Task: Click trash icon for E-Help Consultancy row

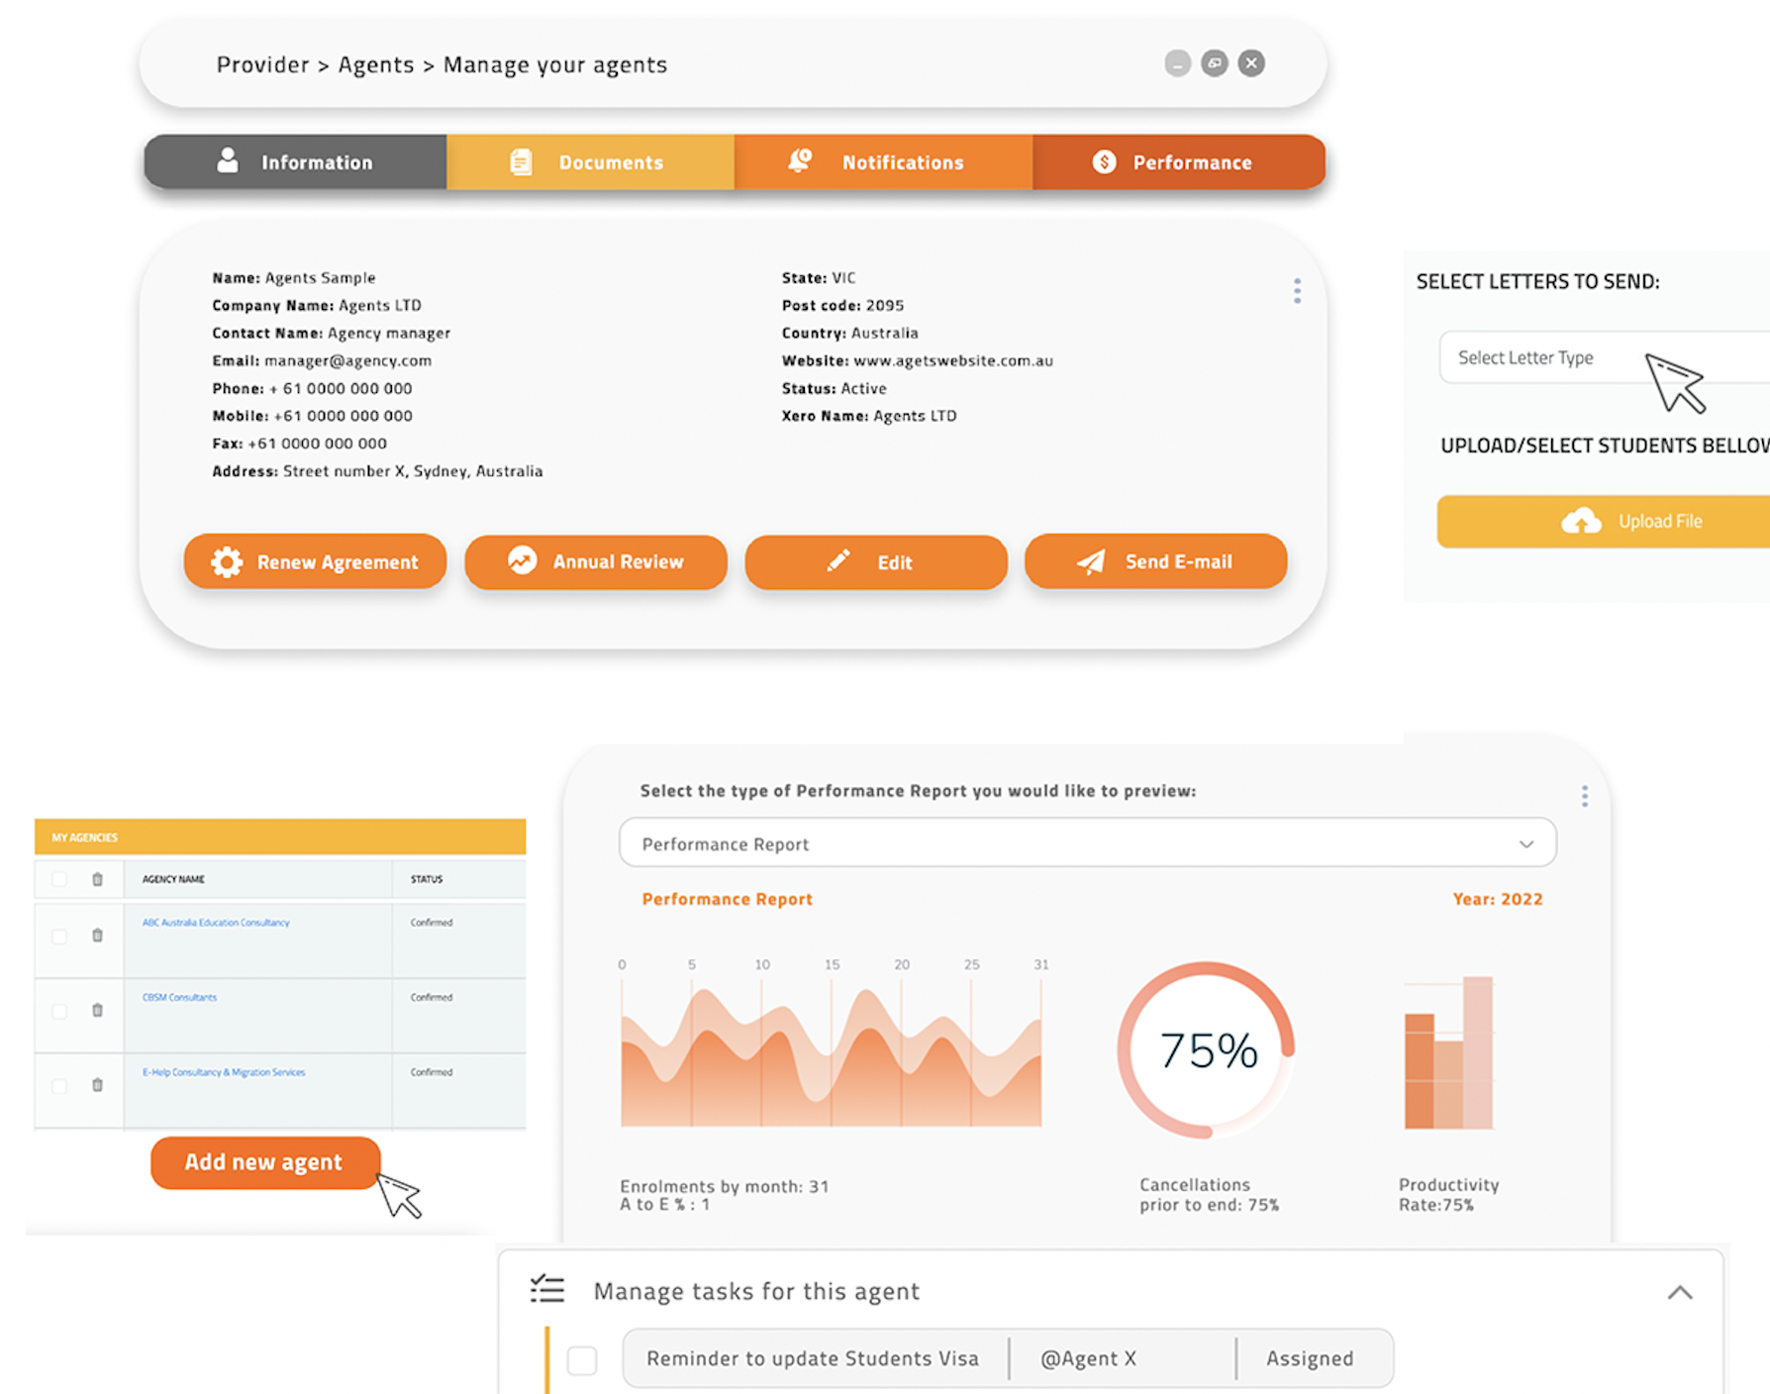Action: pos(97,1085)
